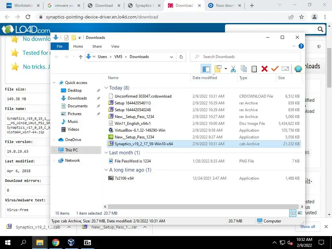
Task: Click the Users breadcrumb in address bar
Action: (x=102, y=57)
